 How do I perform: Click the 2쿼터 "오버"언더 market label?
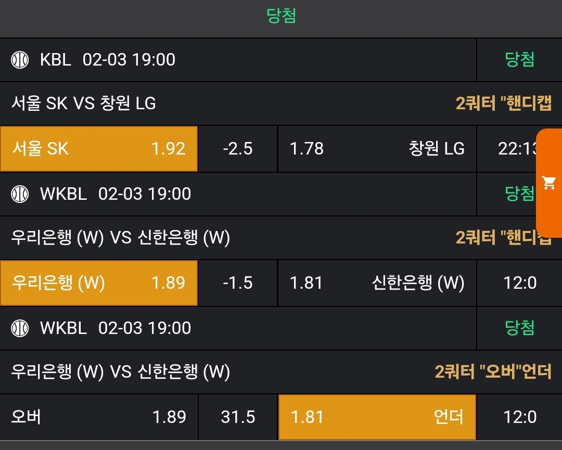(493, 372)
